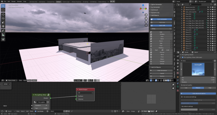Tick the Use advanced settings checkbox
Viewport: 217px width, 115px height.
point(182,97)
